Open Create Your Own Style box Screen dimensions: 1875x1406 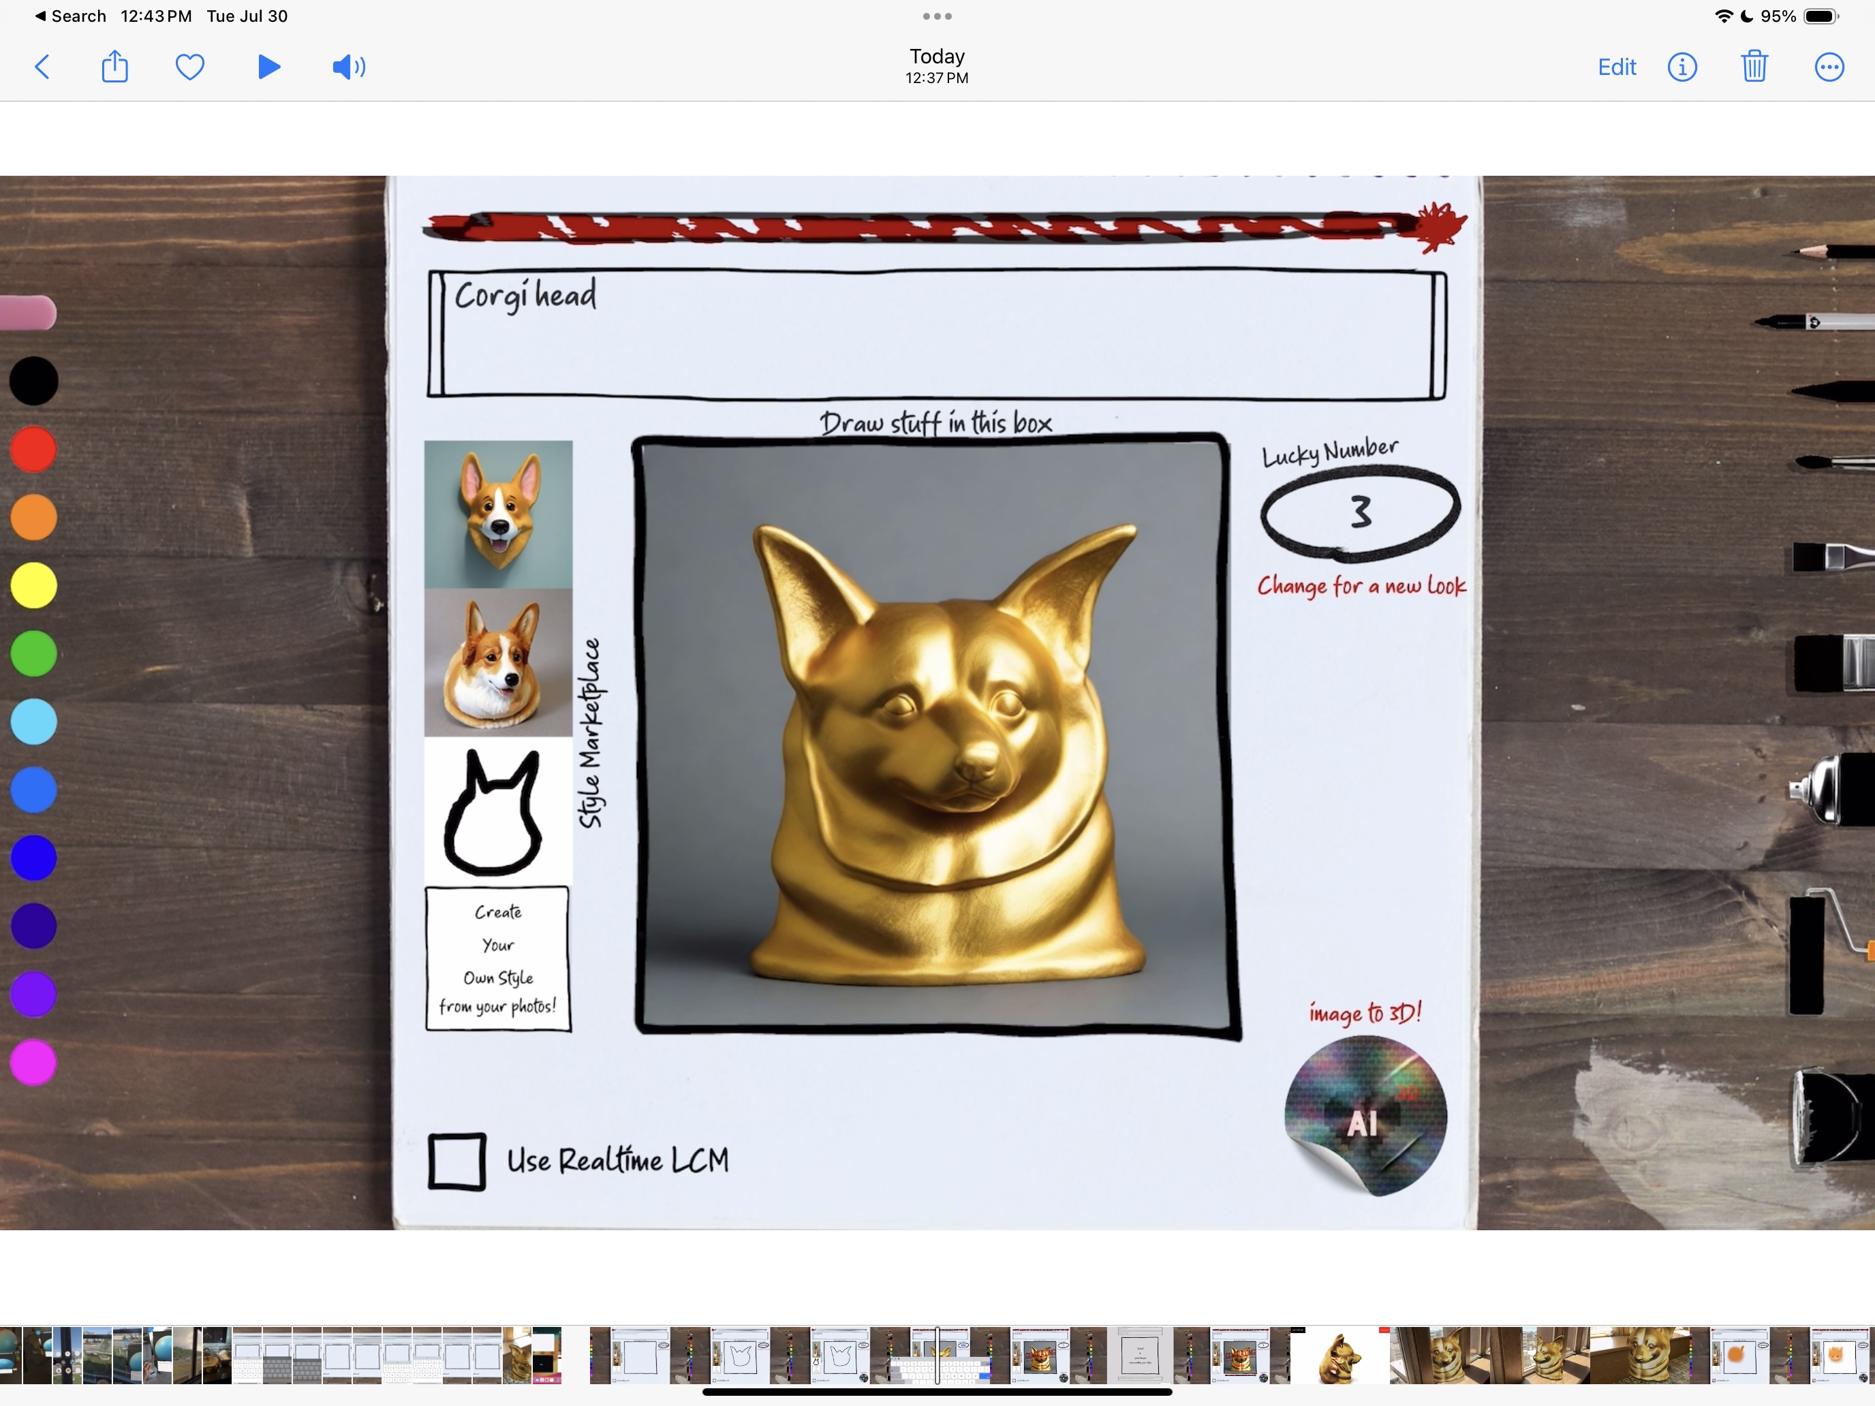point(499,958)
